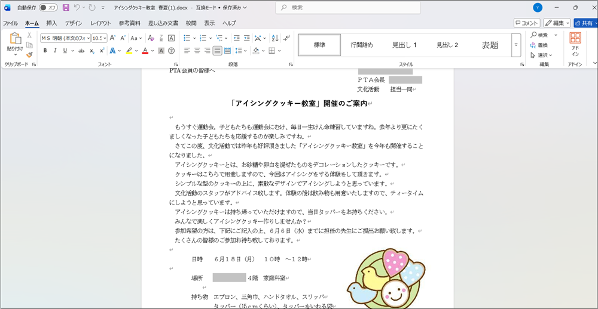
Task: Toggle character shading (gray A)
Action: point(161,51)
